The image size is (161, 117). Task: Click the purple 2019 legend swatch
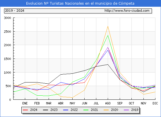click(126, 110)
